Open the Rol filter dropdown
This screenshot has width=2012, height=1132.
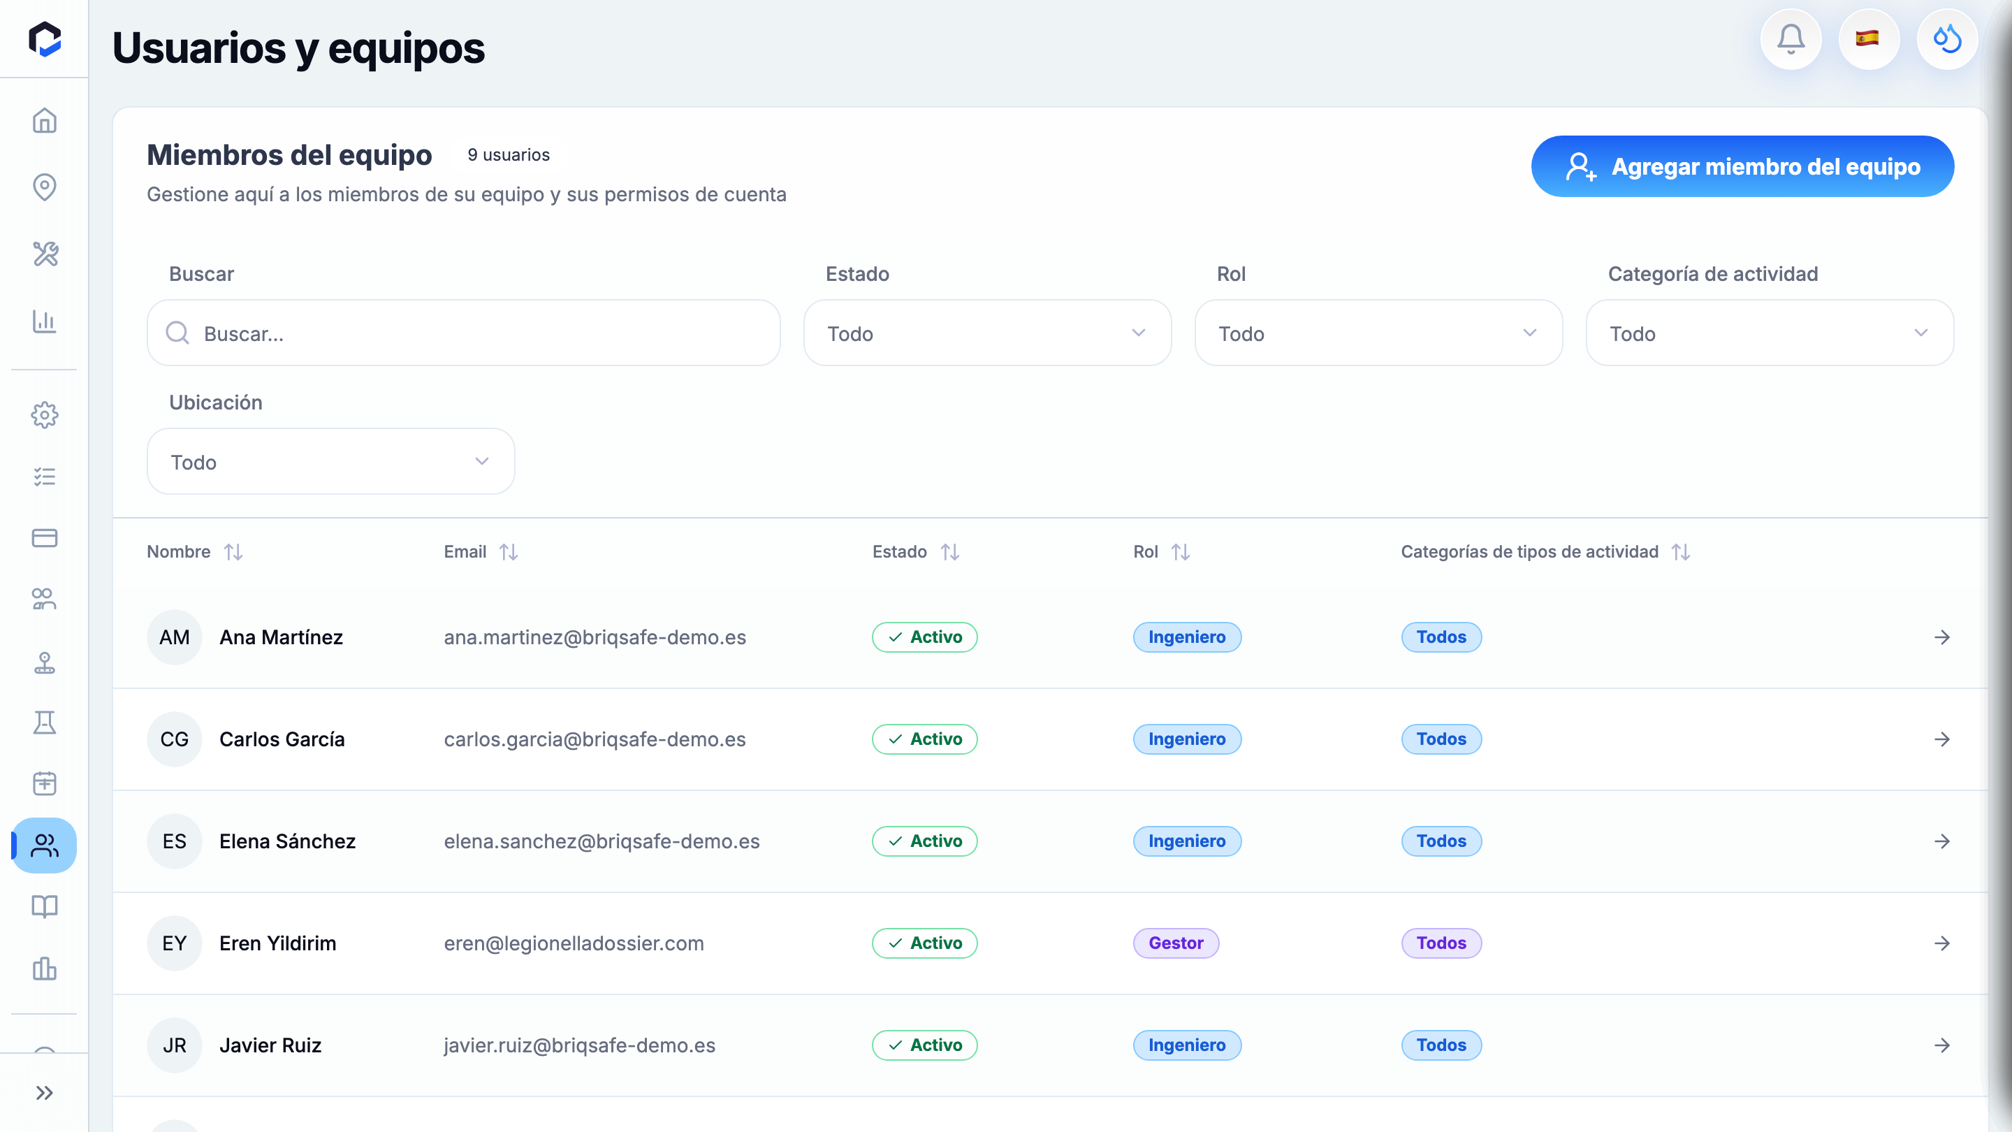[1378, 333]
